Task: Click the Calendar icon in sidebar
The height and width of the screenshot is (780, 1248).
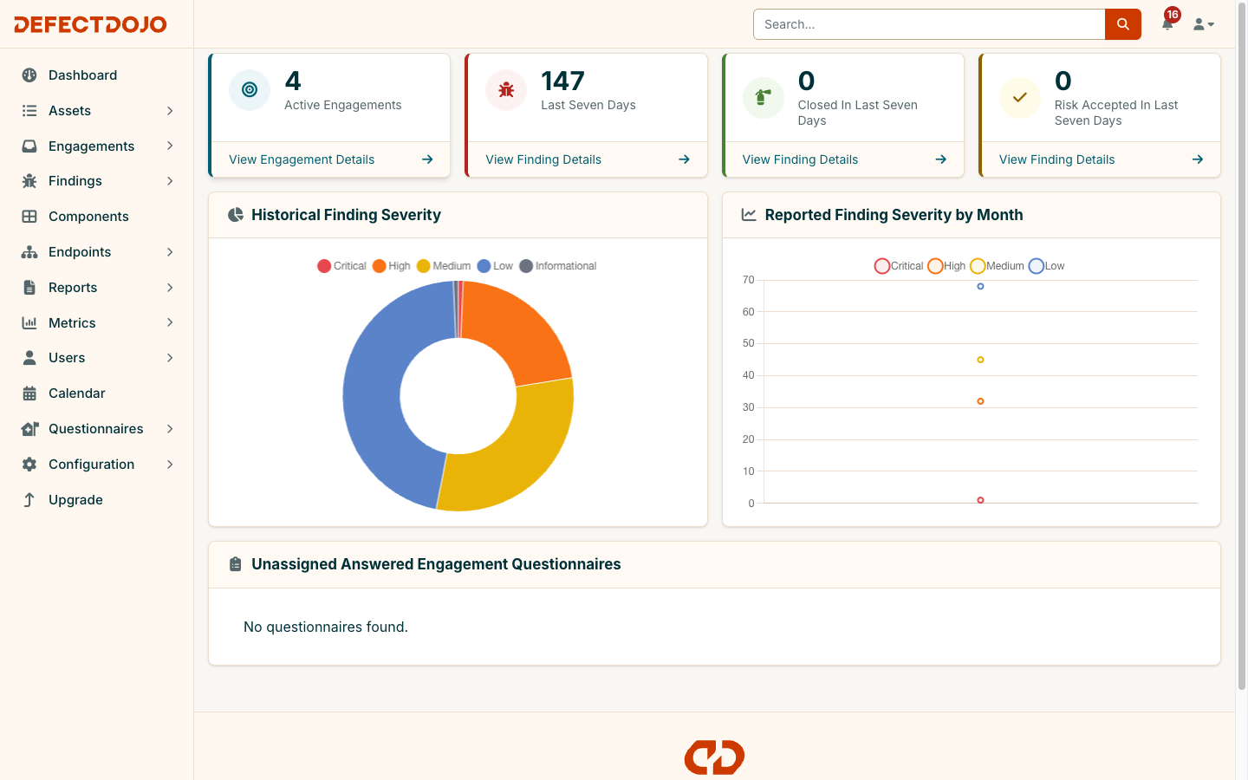Action: (x=29, y=393)
